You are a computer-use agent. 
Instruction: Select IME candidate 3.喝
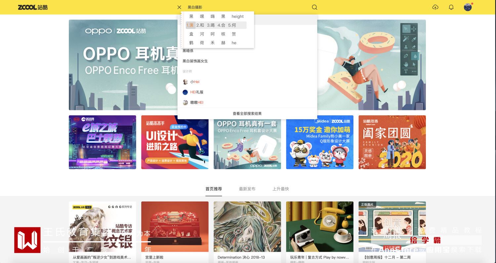(x=211, y=25)
